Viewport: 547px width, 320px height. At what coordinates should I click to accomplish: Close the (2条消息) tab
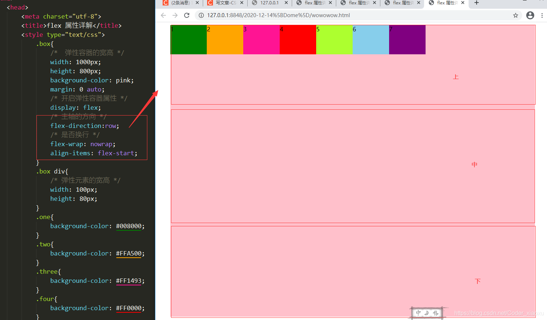(x=197, y=3)
